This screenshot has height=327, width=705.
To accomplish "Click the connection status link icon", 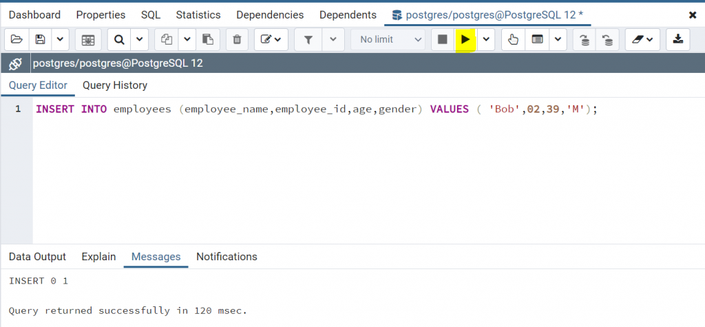I will click(15, 63).
